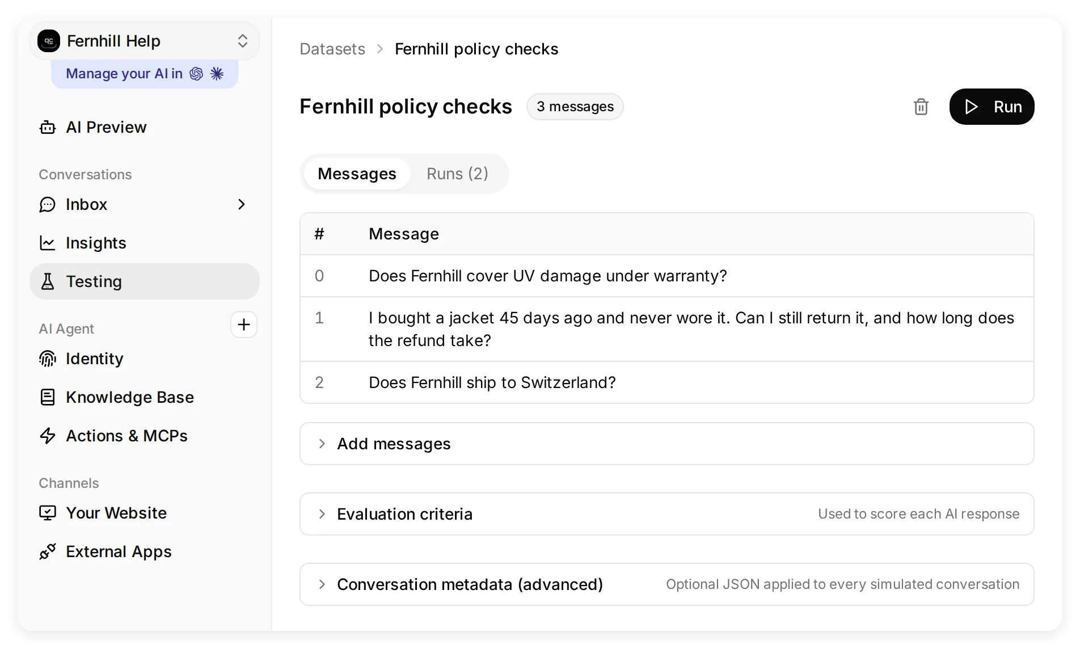
Task: Open Identity in the sidebar
Action: click(x=145, y=359)
